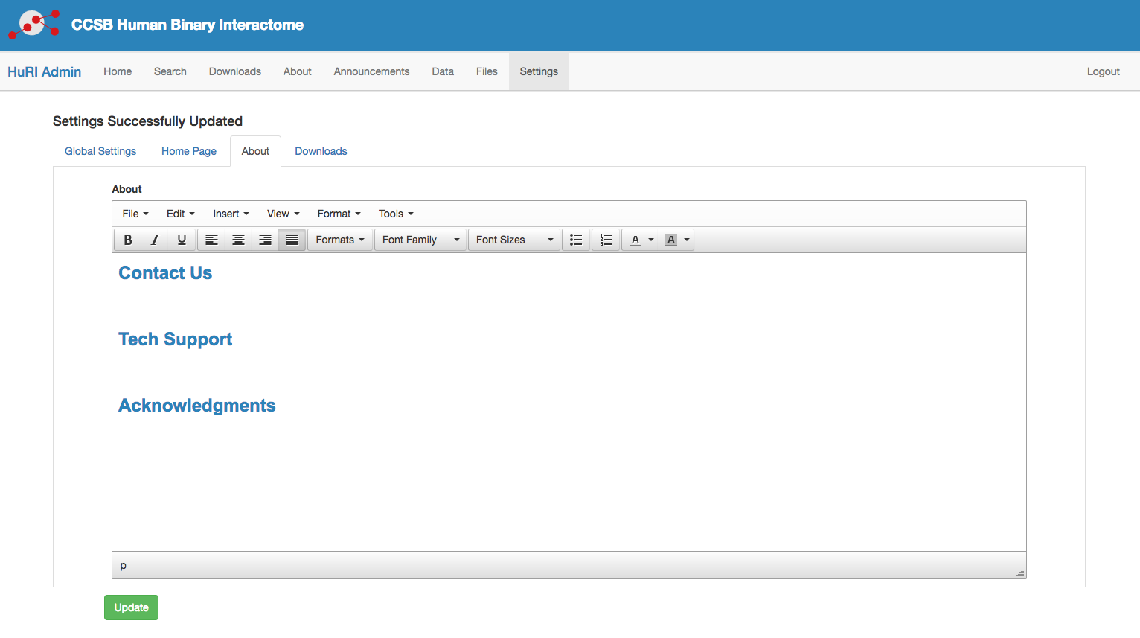Center-align the editor text

point(238,240)
